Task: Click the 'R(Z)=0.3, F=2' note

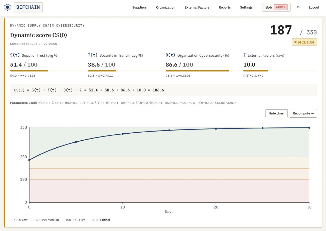Action: [253, 76]
